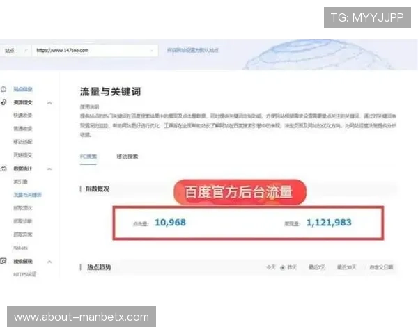Choose the 自定义日期 custom date option
This screenshot has height=334, width=418.
click(x=381, y=267)
